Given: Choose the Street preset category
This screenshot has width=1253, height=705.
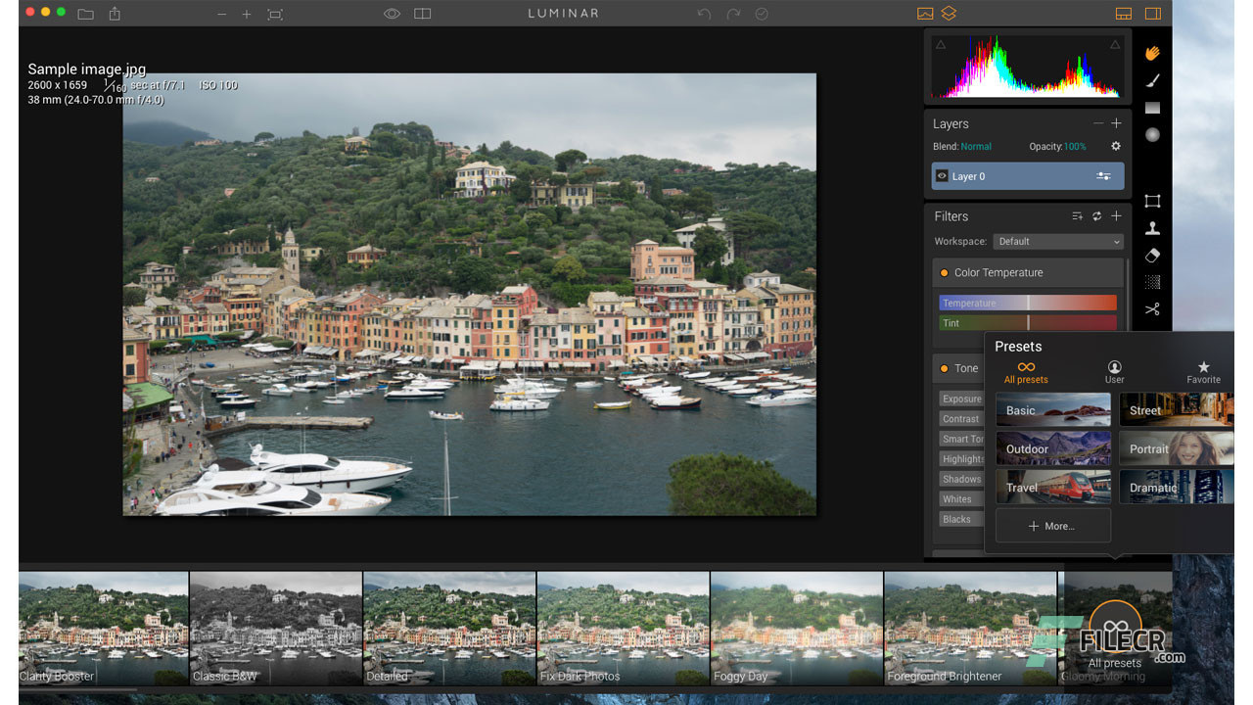Looking at the screenshot, I should (1176, 410).
